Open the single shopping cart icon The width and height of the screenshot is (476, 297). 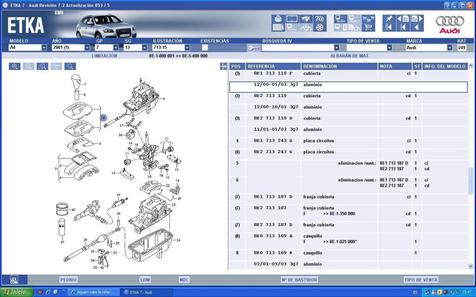point(368,27)
